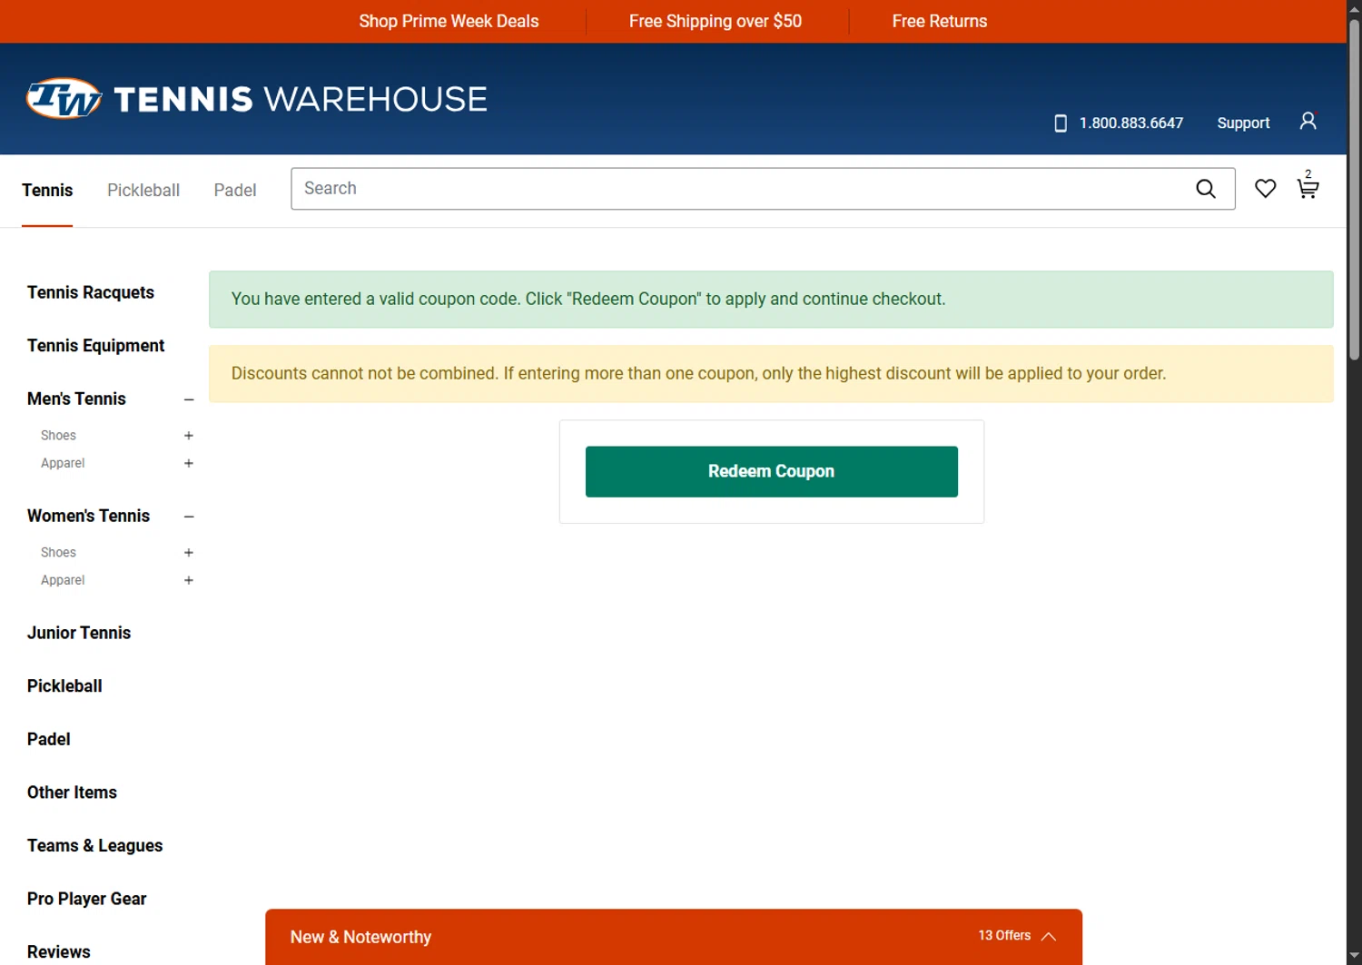The height and width of the screenshot is (965, 1362).
Task: Open Teams & Leagues in the sidebar
Action: 94,846
